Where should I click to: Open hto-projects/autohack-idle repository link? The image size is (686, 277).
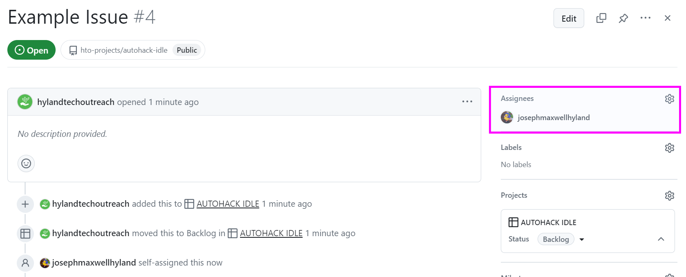coord(124,50)
